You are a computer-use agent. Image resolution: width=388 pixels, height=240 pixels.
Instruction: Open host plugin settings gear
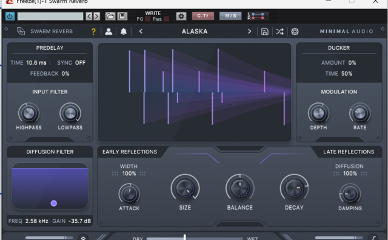coord(181,16)
